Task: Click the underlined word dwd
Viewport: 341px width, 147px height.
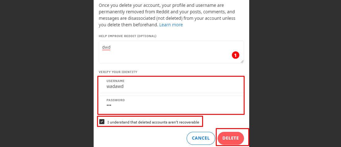Action: click(106, 47)
